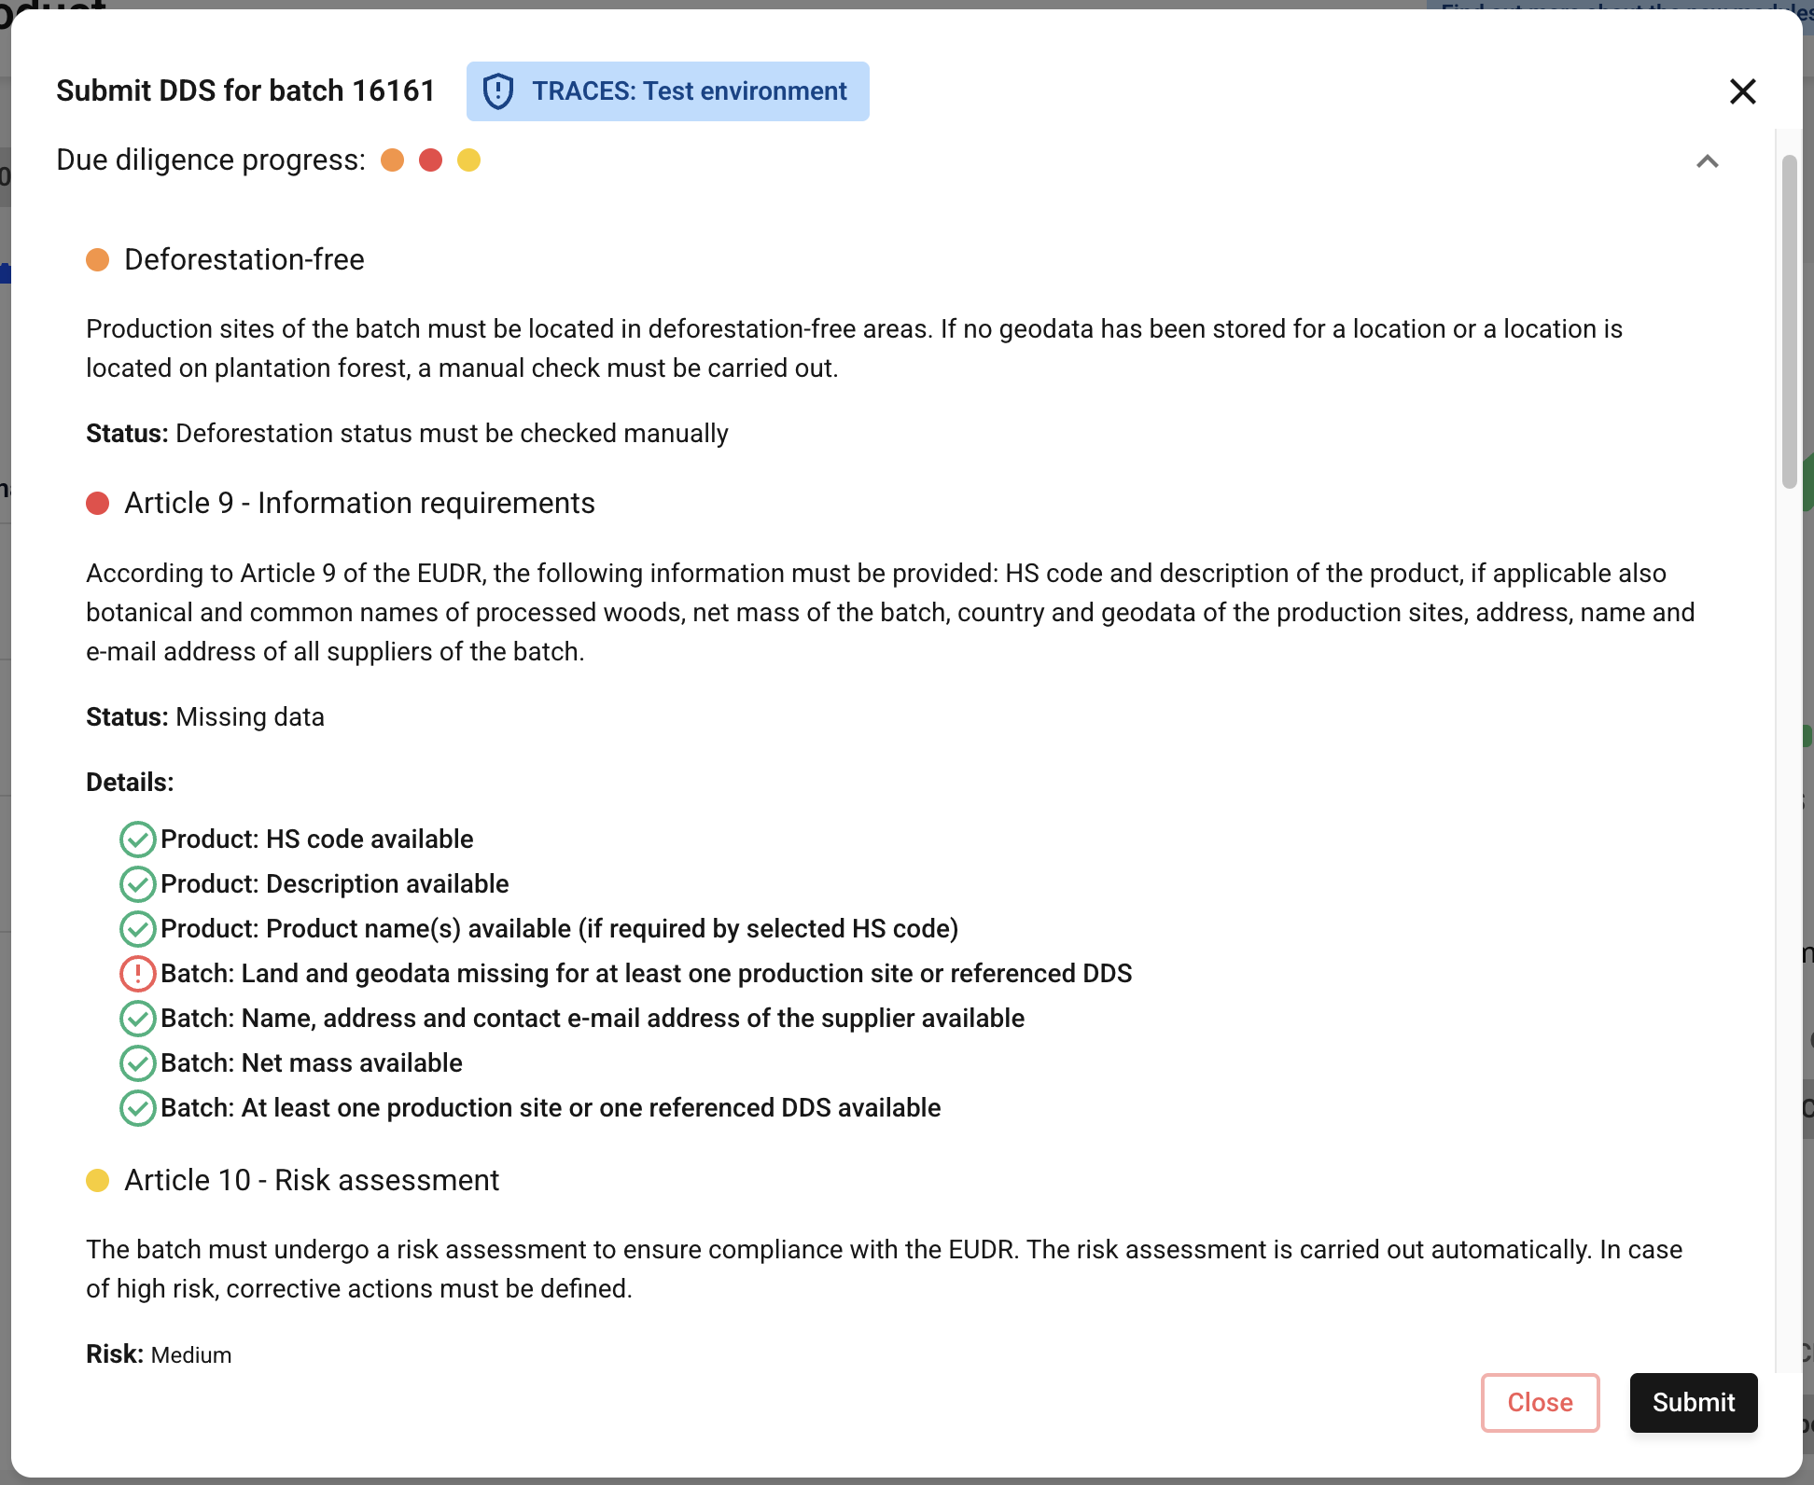
Task: Click the red progress dot in header
Action: 431,160
